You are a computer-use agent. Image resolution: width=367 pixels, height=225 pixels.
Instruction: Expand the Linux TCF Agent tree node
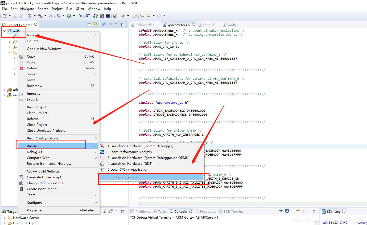pyautogui.click(x=4, y=223)
